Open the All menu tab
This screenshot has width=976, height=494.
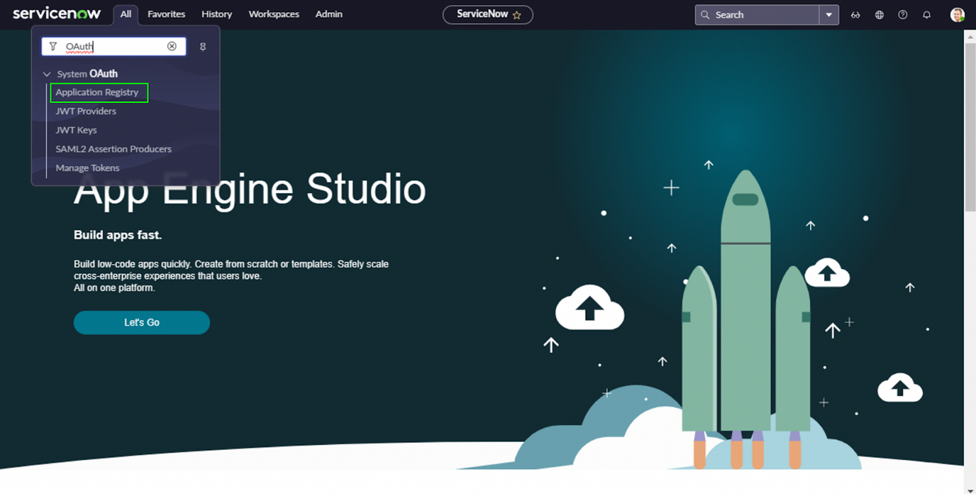tap(126, 14)
